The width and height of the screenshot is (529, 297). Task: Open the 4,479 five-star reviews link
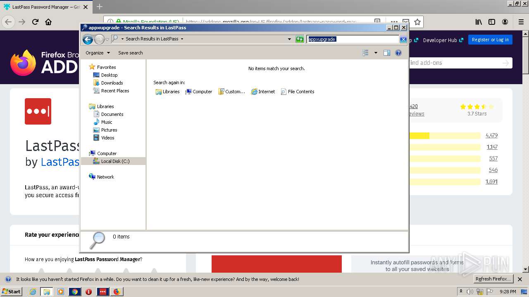[x=491, y=135]
